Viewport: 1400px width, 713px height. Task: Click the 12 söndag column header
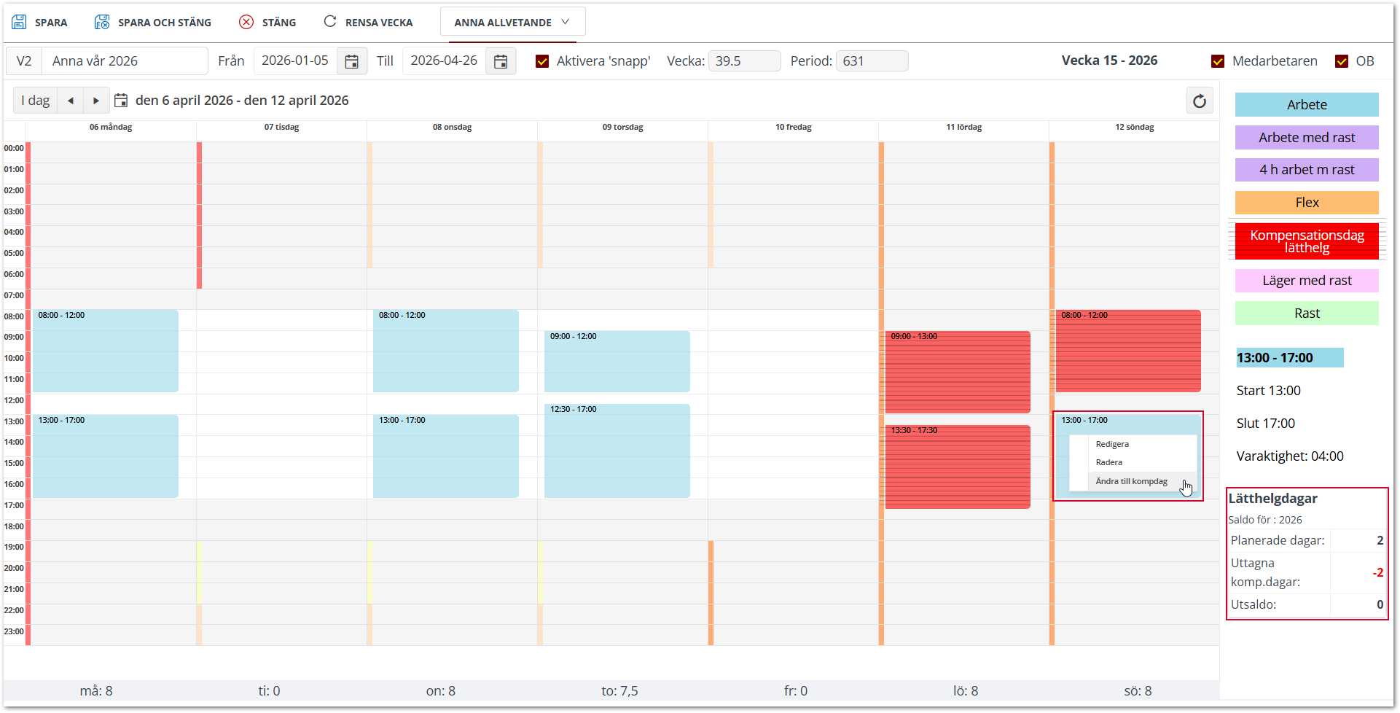coord(1134,128)
